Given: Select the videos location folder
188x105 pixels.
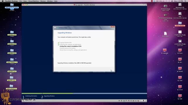Looking at the screenshot, I should point(180,24).
